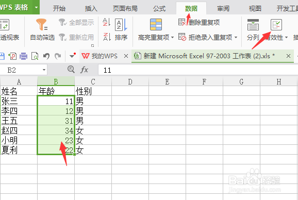This screenshot has width=298, height=200.
Task: Click Remove Duplicates button
Action: point(199,22)
